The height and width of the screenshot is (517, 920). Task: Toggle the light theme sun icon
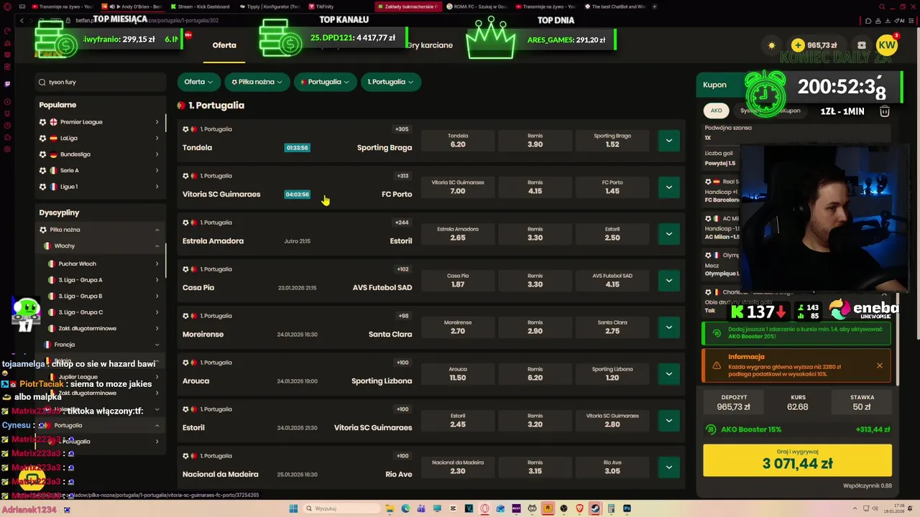771,45
